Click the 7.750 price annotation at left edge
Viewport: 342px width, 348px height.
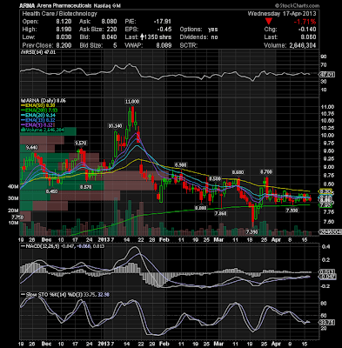click(x=17, y=217)
